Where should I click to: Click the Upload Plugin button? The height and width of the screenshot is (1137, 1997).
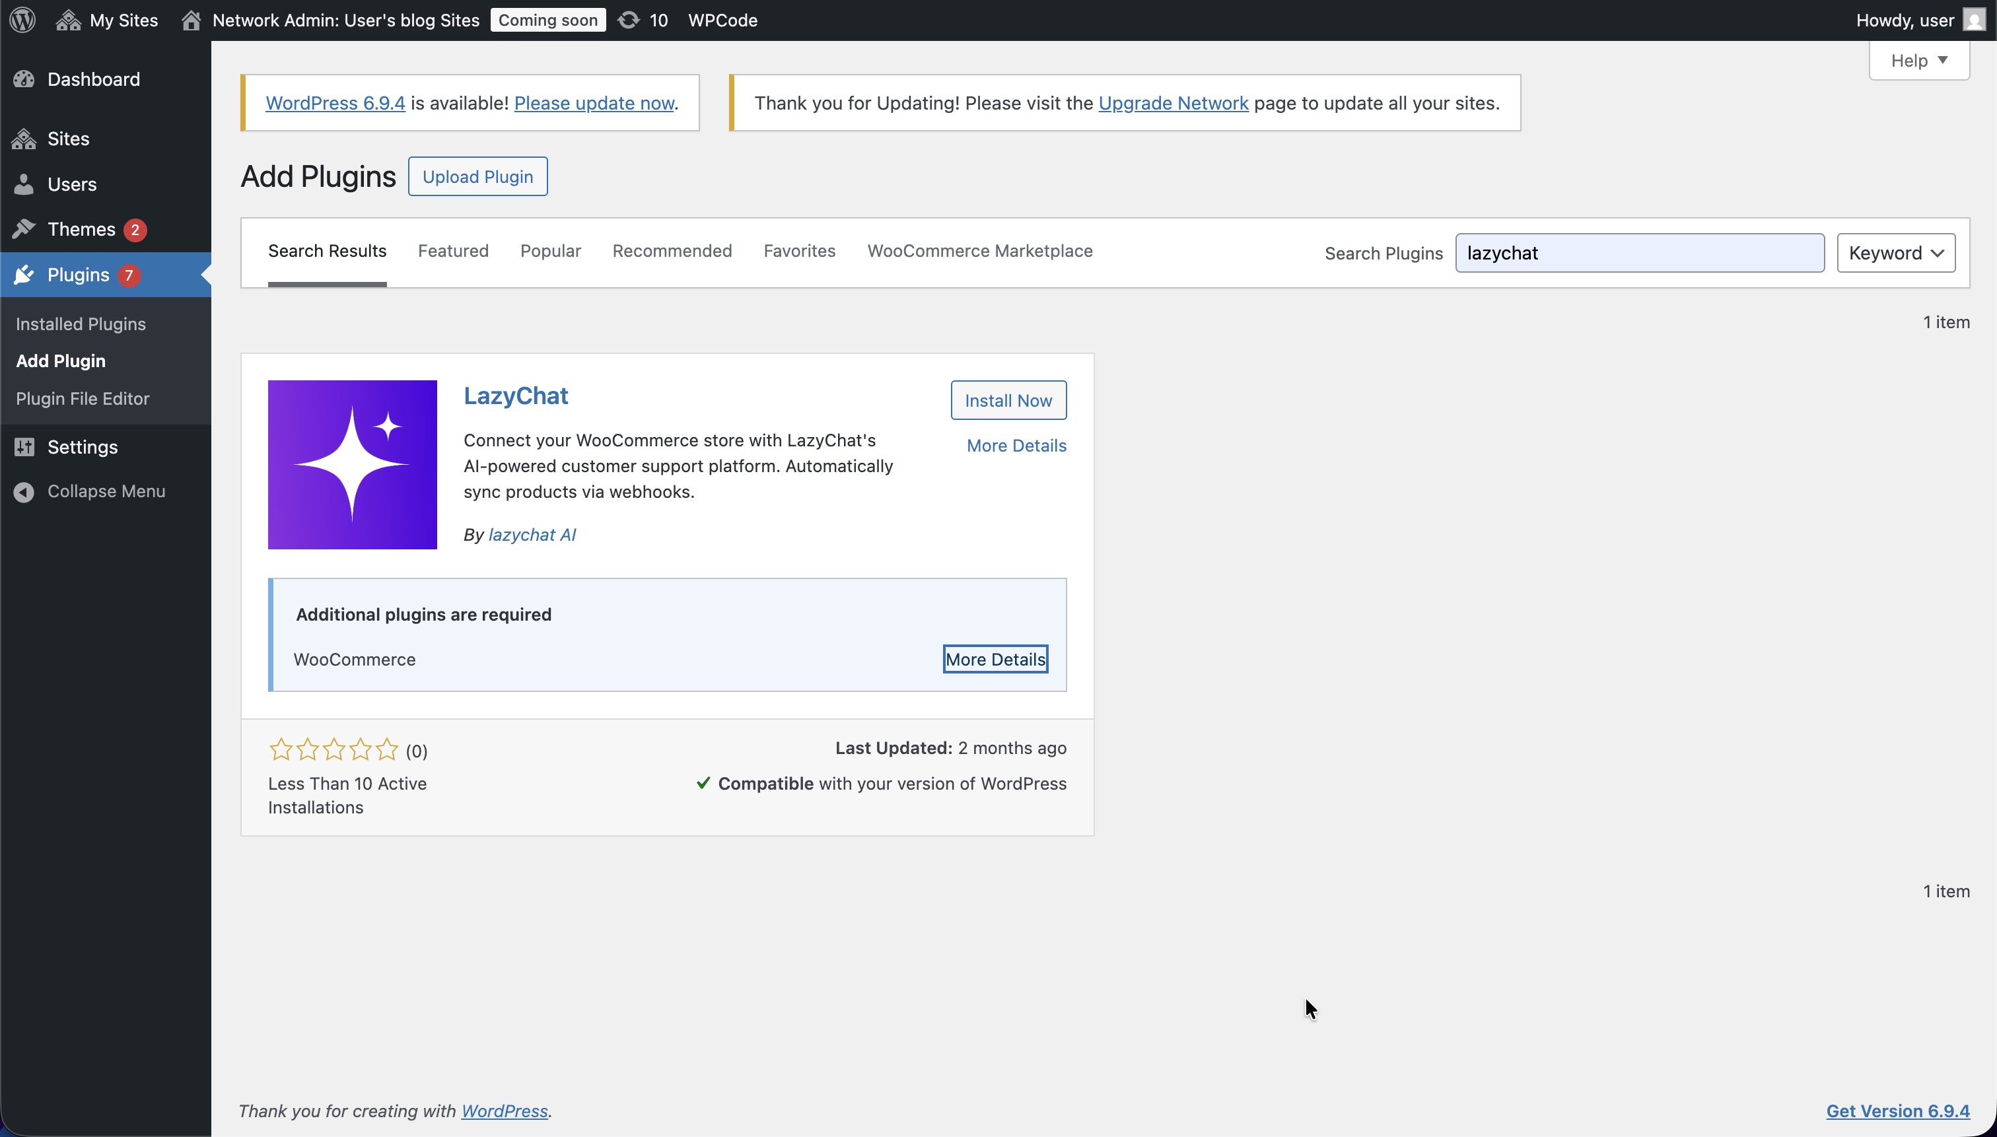477,176
